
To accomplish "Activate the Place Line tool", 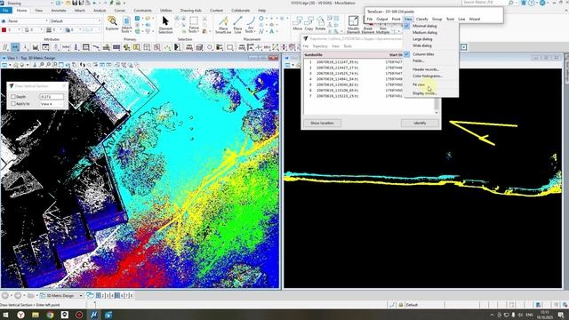I will (237, 25).
